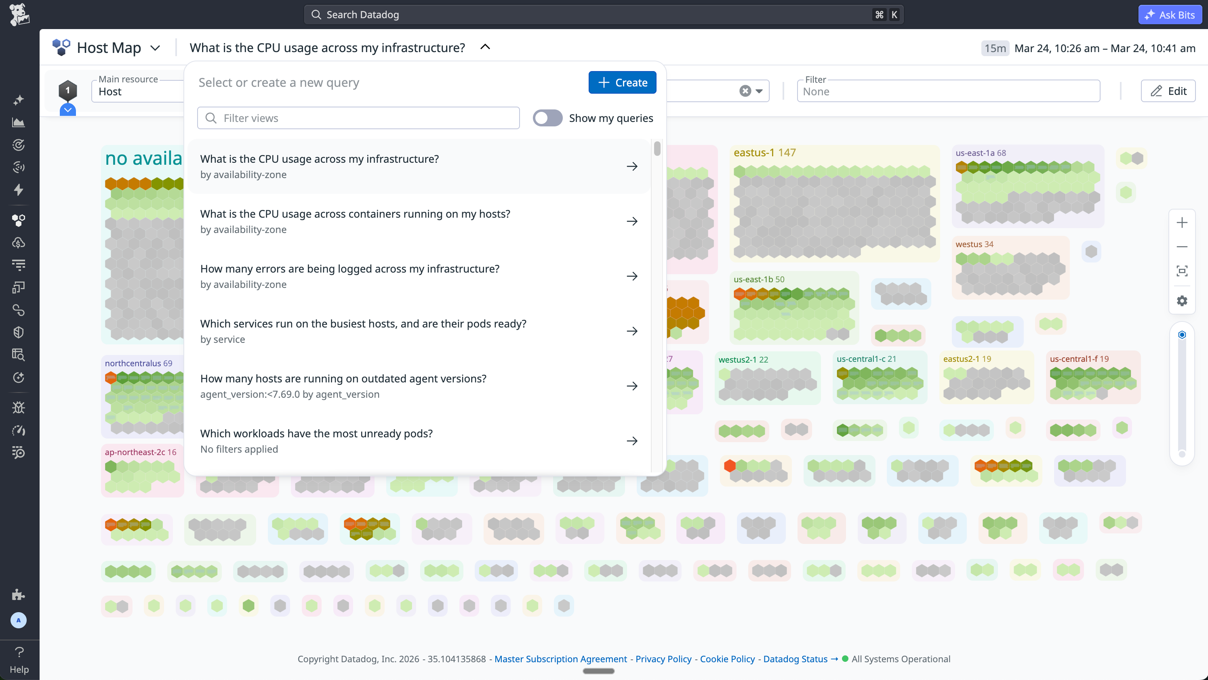Screen dimensions: 1208x680
Task: Zoom out with the minus icon
Action: [1182, 246]
